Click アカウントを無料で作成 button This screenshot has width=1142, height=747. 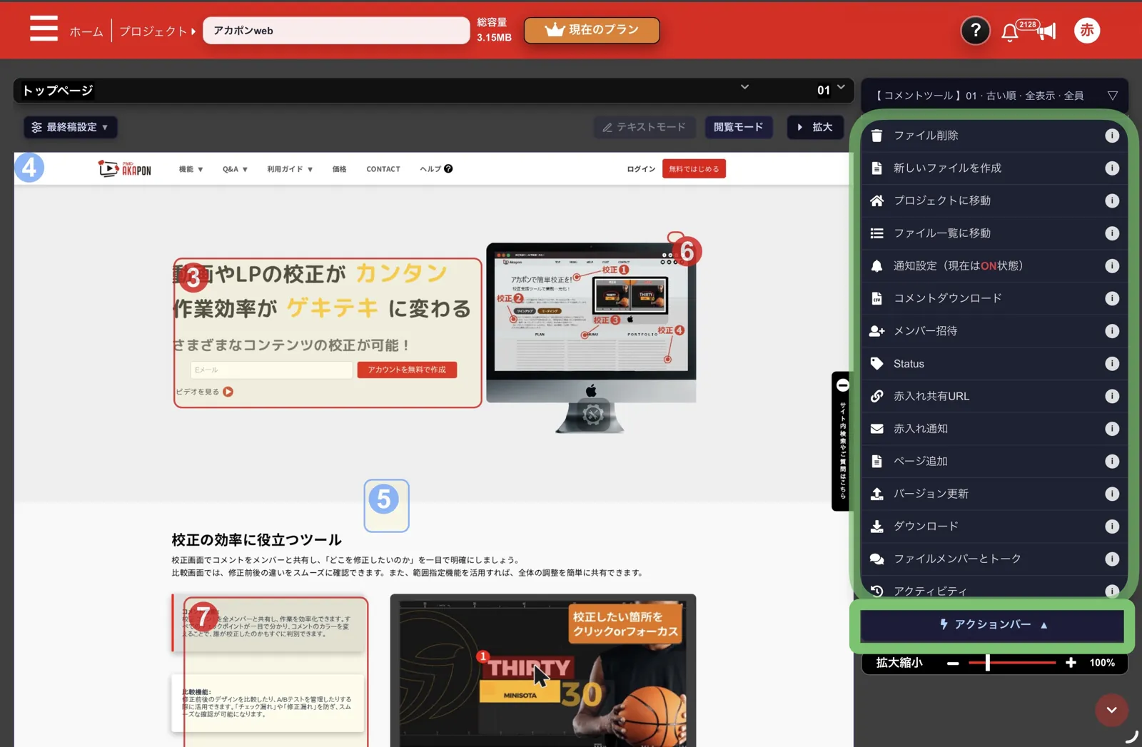tap(407, 370)
